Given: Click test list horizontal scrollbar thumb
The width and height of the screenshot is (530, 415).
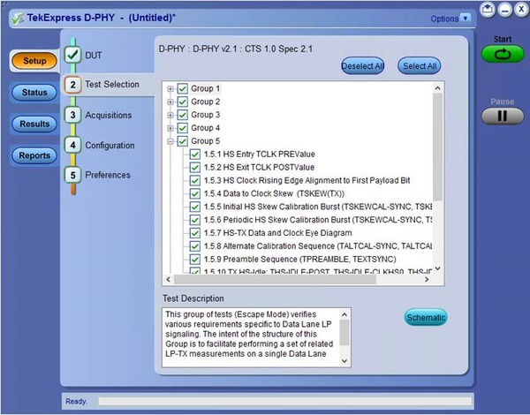Looking at the screenshot, I should click(275, 280).
